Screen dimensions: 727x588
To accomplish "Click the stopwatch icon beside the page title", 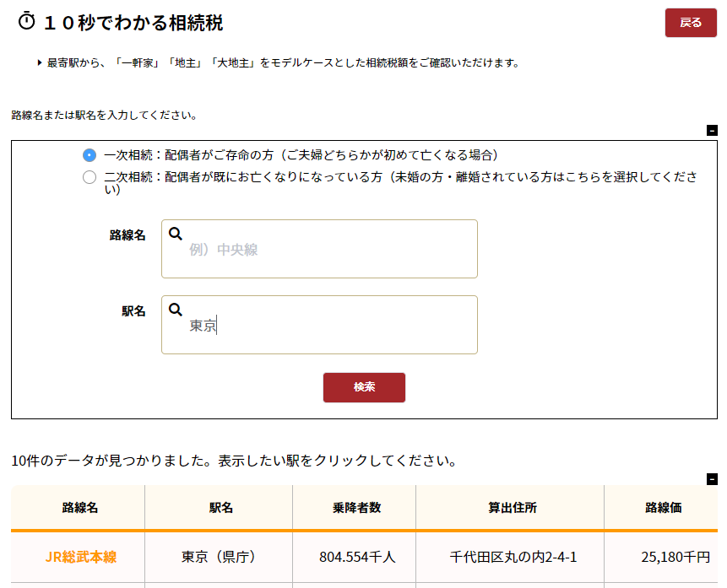I will [x=26, y=21].
